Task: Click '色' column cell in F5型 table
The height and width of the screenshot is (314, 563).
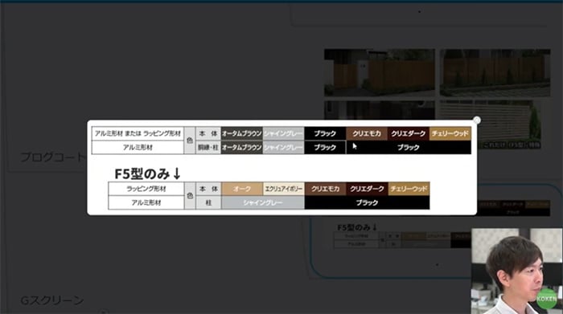Action: 190,196
